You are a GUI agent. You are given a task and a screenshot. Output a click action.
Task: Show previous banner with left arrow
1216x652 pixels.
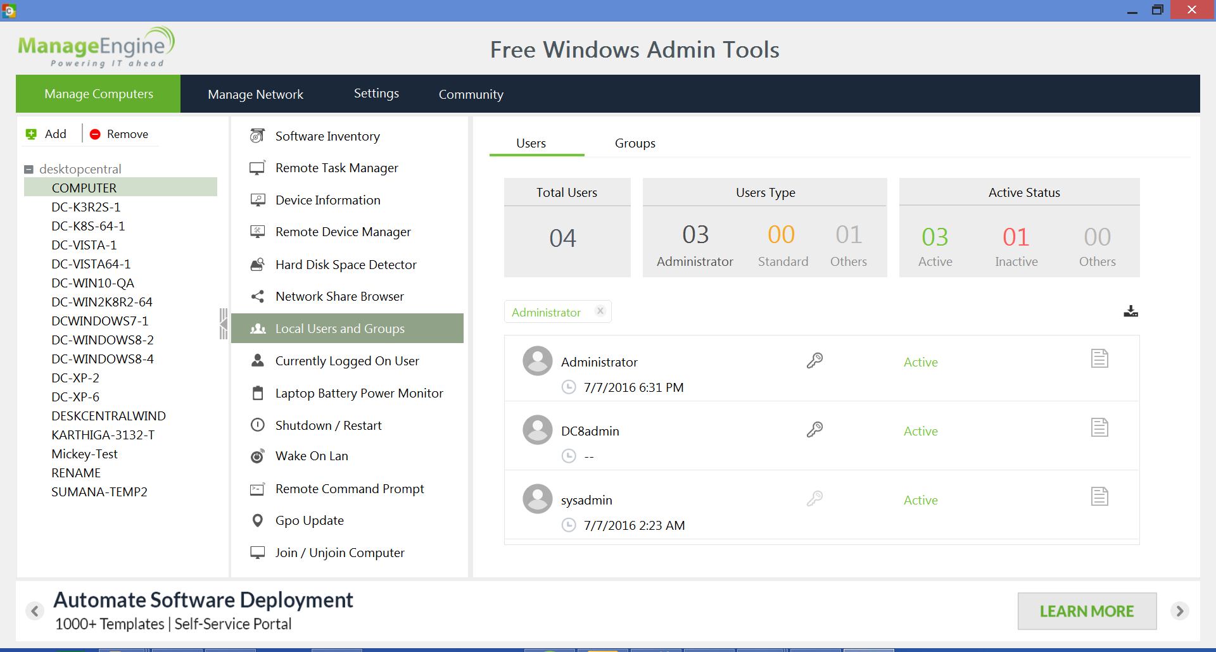coord(35,611)
